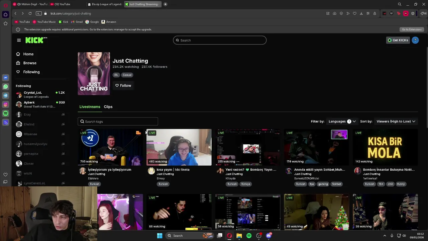Click the Windows Start button
Image resolution: width=428 pixels, height=241 pixels.
pyautogui.click(x=159, y=236)
